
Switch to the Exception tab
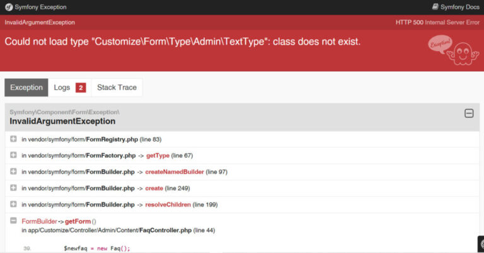click(26, 87)
